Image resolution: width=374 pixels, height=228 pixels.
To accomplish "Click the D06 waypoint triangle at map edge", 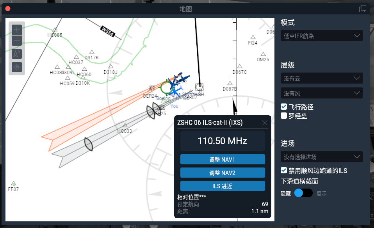I will [273, 27].
